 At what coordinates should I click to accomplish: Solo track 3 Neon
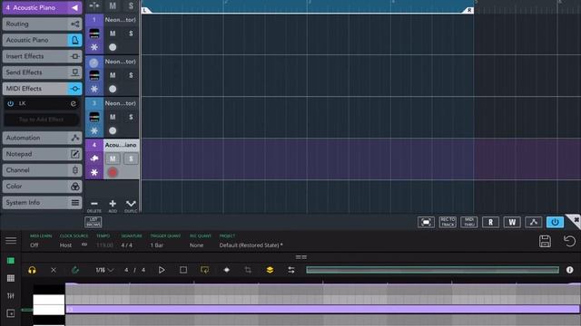coord(131,117)
